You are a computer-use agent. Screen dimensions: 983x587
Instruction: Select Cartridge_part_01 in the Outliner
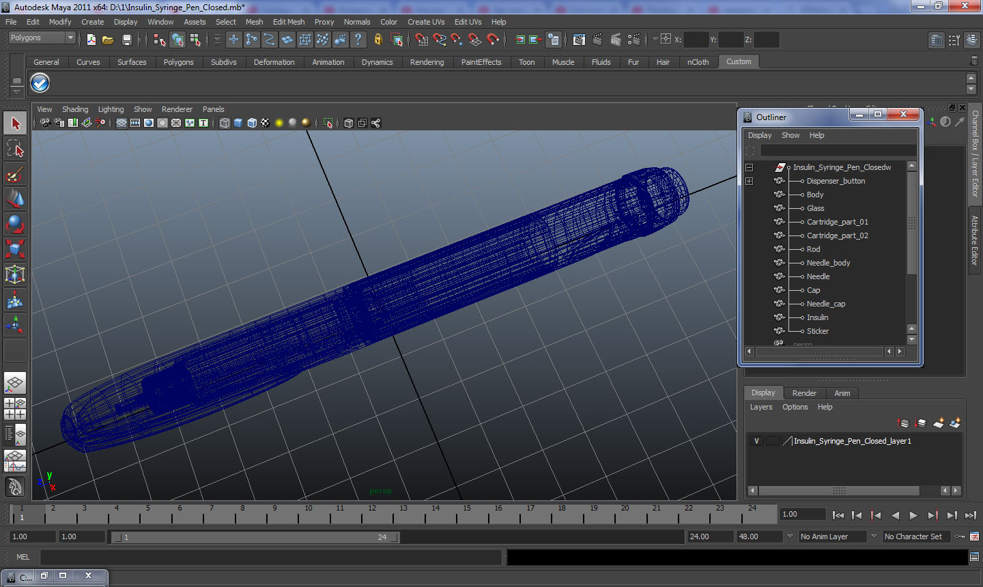pyautogui.click(x=838, y=222)
